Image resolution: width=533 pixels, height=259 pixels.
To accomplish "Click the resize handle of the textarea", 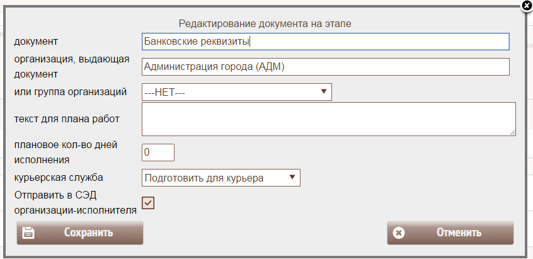I will coord(513,132).
